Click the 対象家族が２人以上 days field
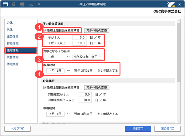The width and height of the screenshot is (185, 136). [85, 100]
